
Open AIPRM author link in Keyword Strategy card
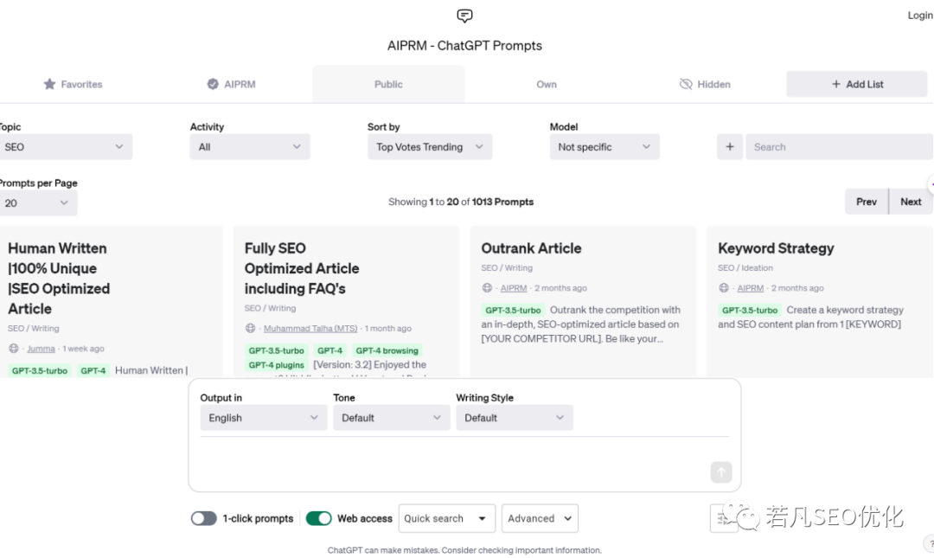pos(751,288)
